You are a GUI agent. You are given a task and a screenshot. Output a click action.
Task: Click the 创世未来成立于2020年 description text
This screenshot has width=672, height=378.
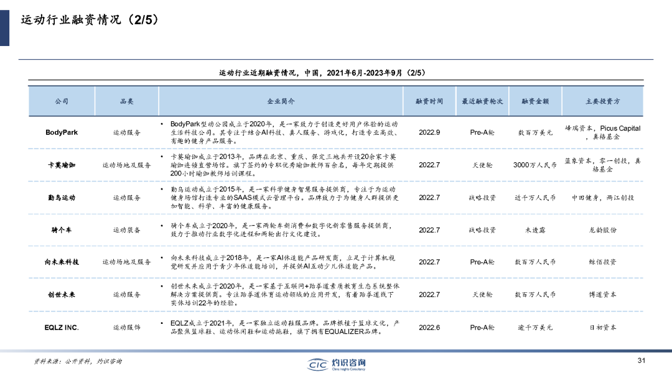click(285, 295)
